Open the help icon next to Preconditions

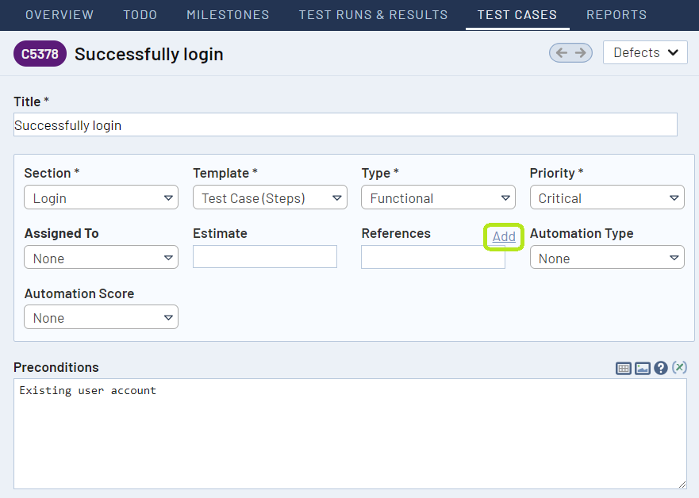[x=661, y=367]
